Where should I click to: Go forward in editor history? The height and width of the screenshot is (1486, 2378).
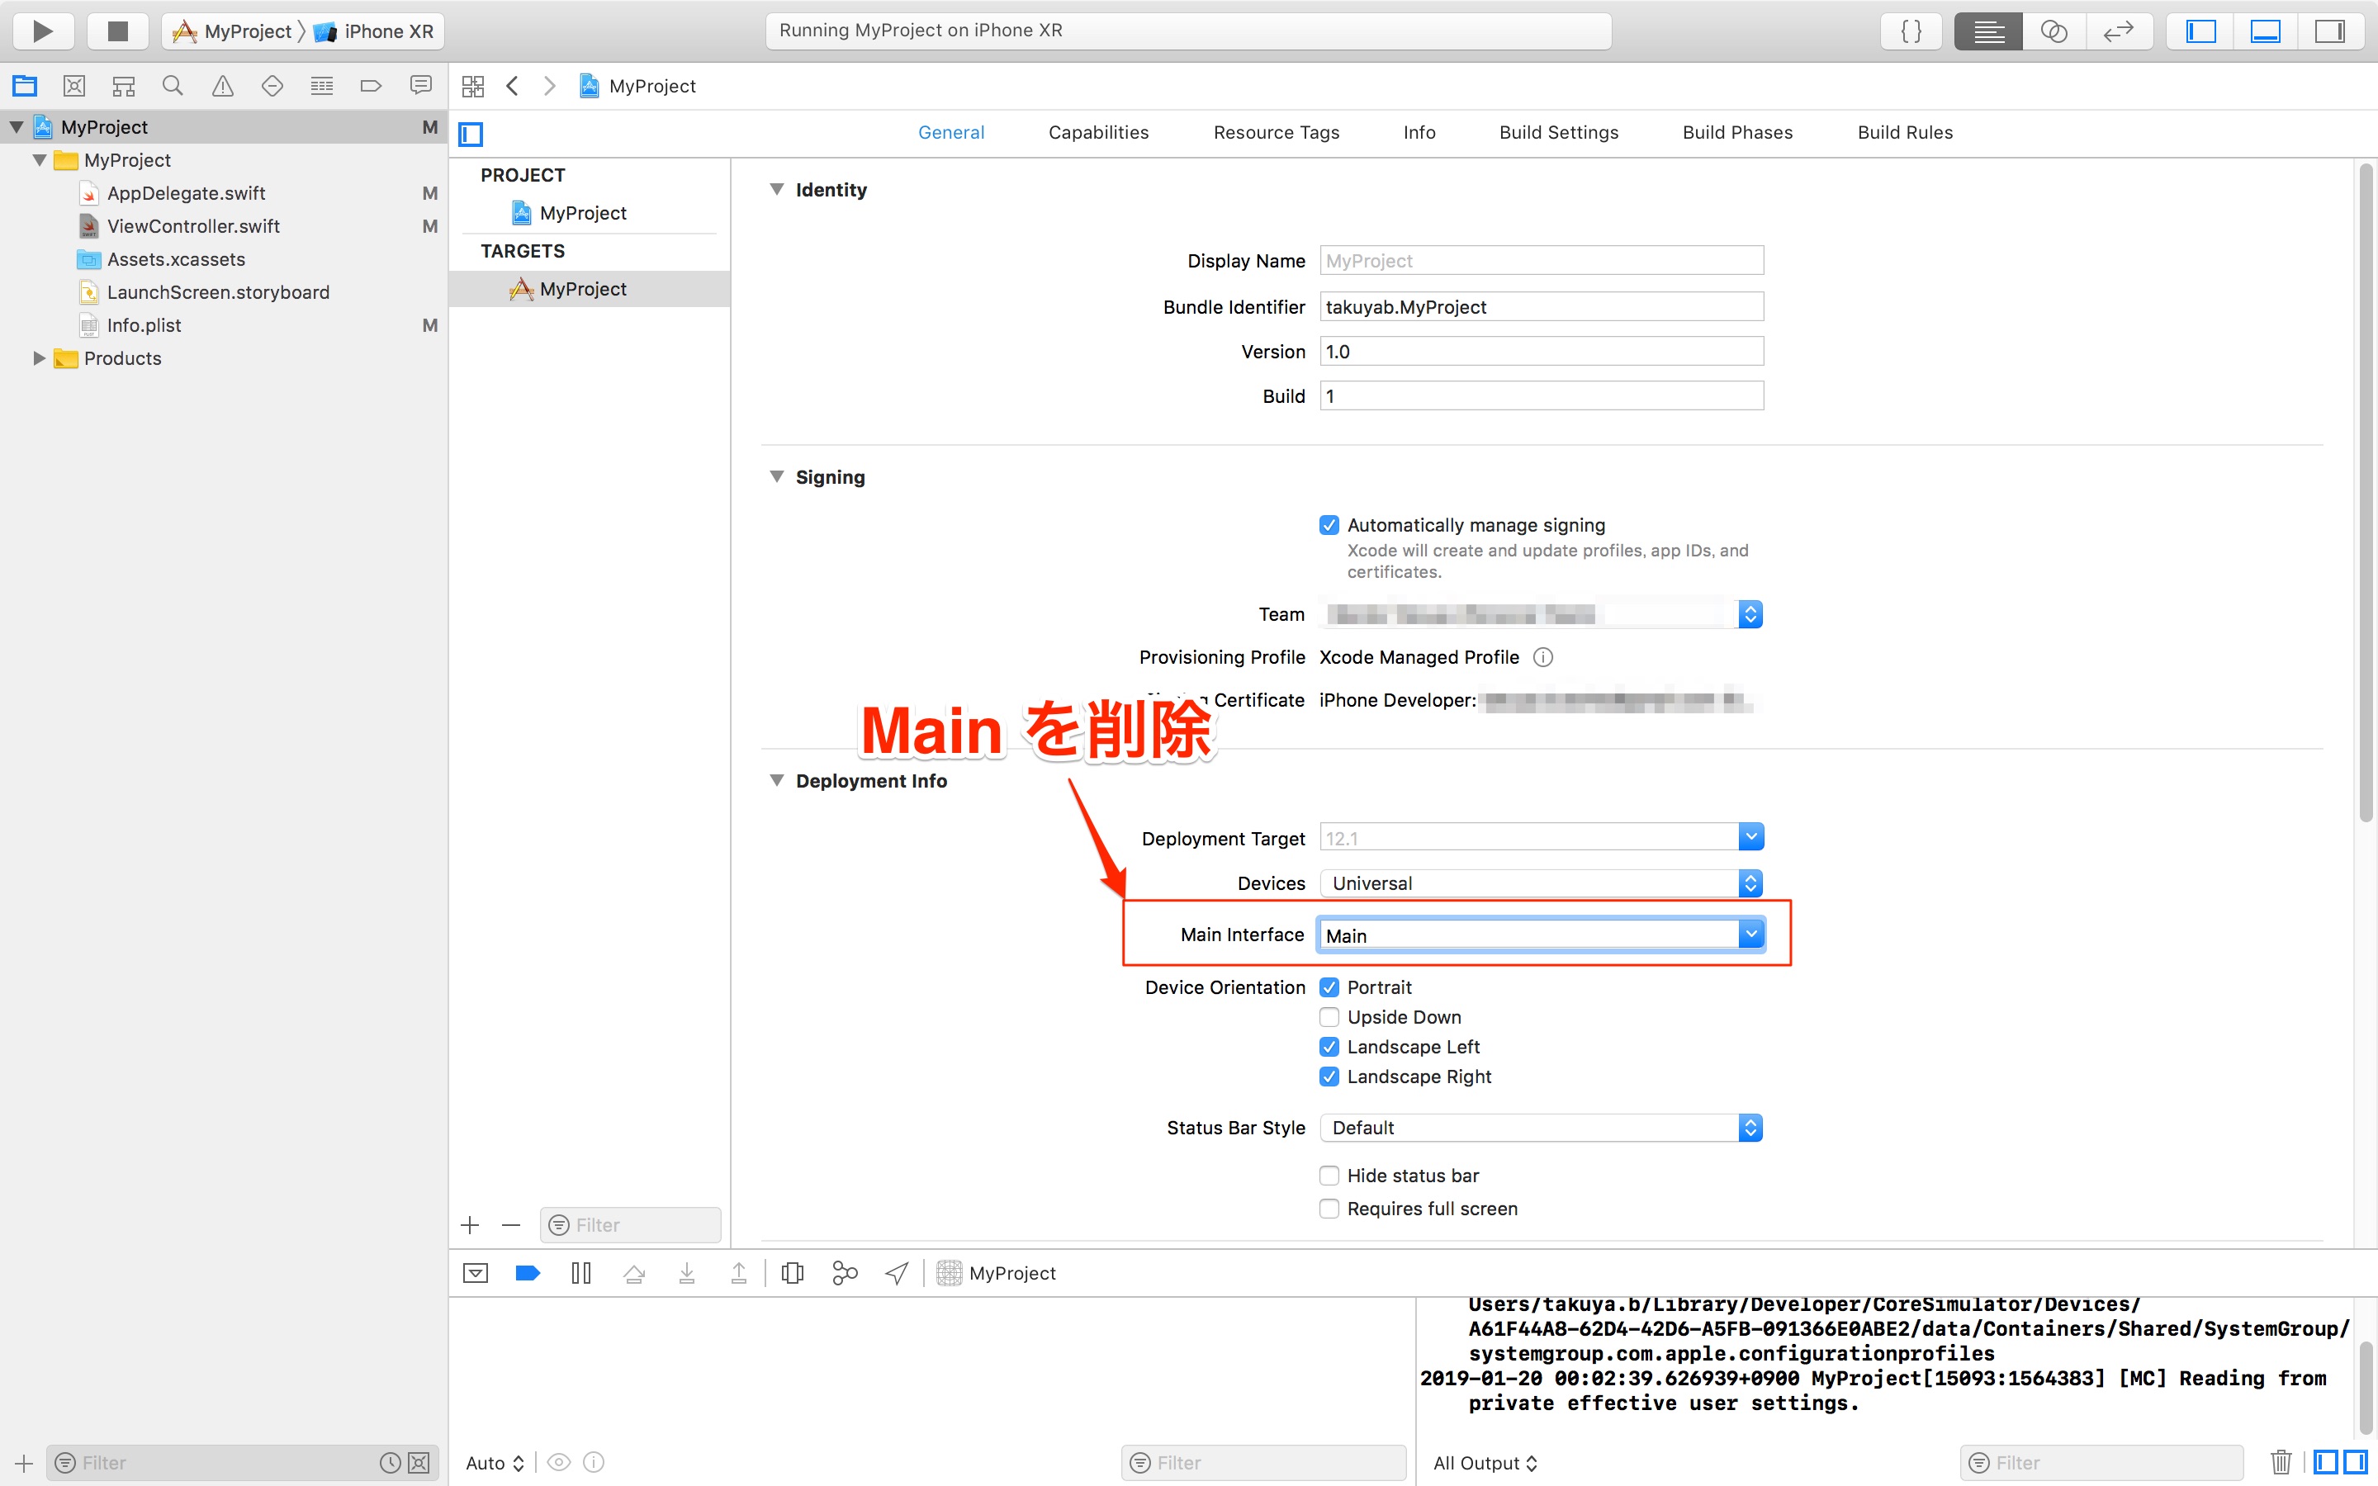pos(549,87)
